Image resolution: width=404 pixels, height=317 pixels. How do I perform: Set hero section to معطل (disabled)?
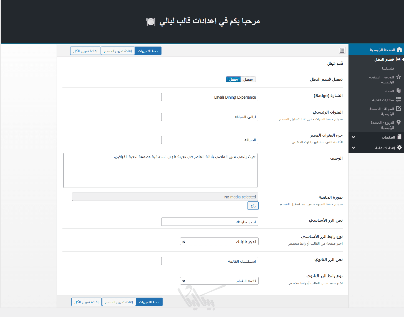click(x=248, y=80)
